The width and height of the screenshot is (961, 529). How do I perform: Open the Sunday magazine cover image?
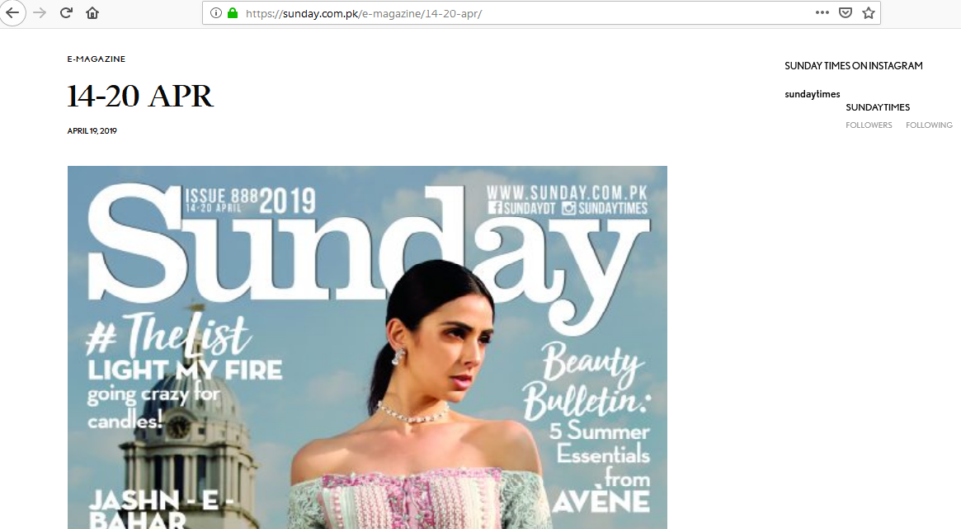click(367, 347)
